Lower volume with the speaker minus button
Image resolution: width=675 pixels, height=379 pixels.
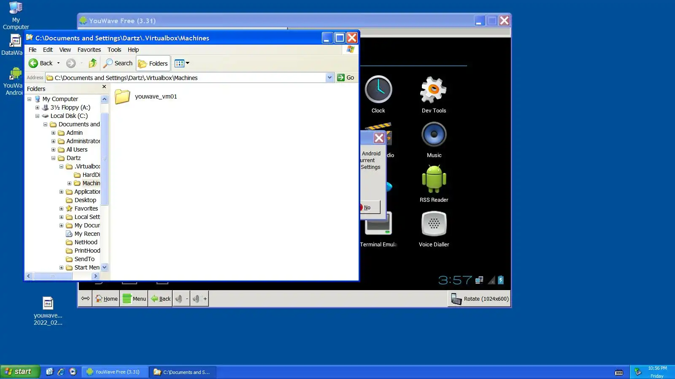pos(181,299)
